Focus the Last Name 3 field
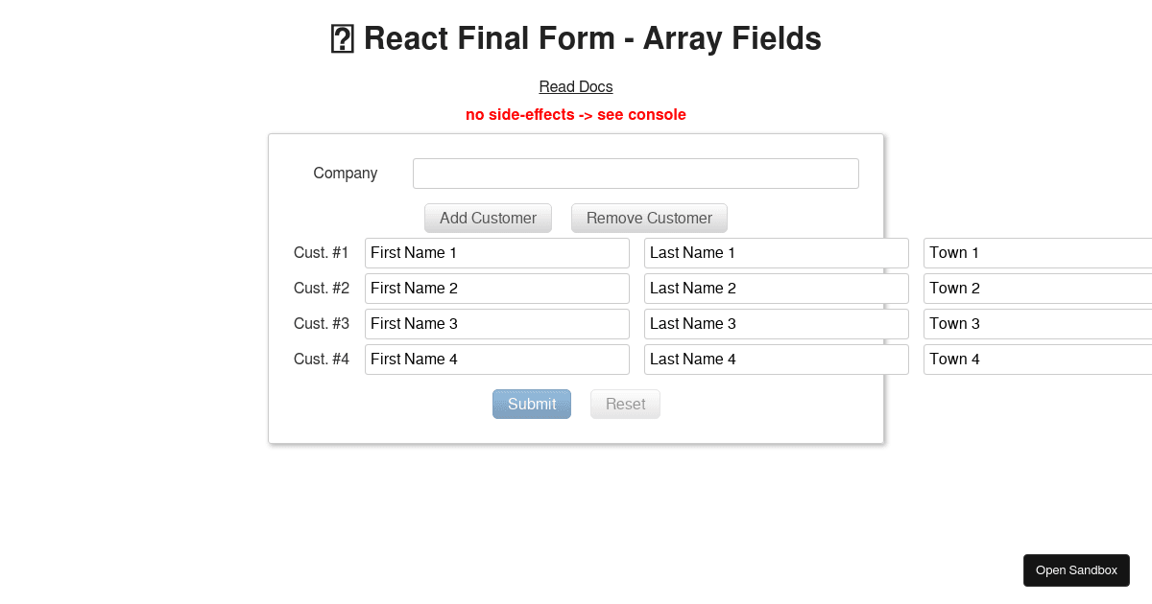 click(x=777, y=324)
